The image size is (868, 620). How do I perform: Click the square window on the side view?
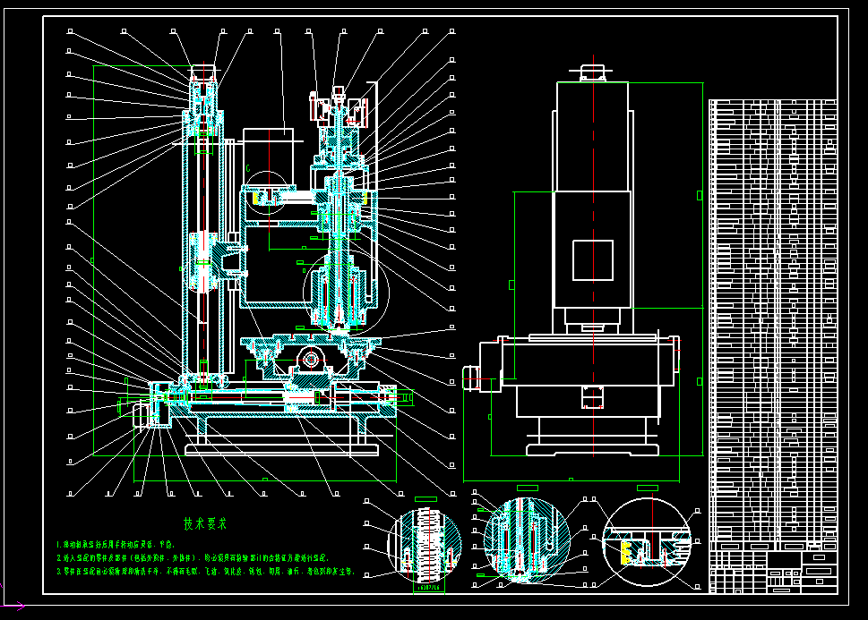point(593,260)
